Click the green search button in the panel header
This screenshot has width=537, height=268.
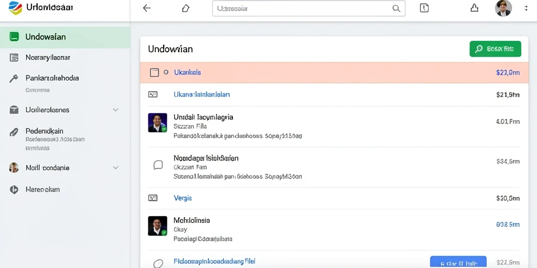(495, 49)
